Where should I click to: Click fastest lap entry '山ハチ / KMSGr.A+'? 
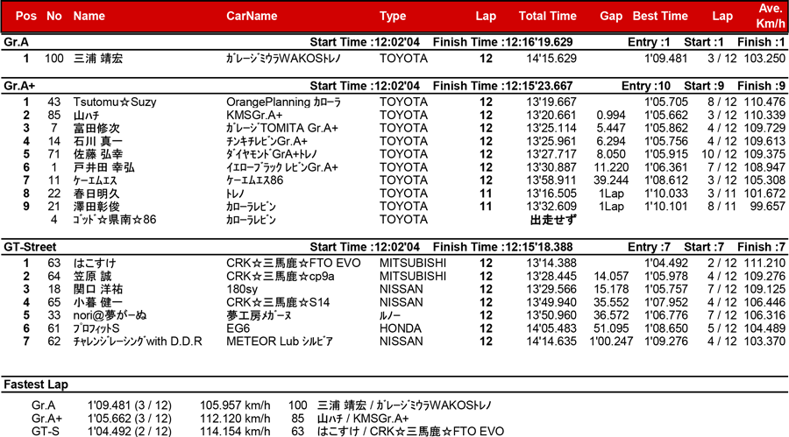pos(363,419)
